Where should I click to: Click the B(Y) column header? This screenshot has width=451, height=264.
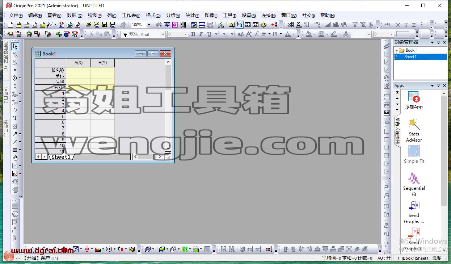(x=102, y=63)
